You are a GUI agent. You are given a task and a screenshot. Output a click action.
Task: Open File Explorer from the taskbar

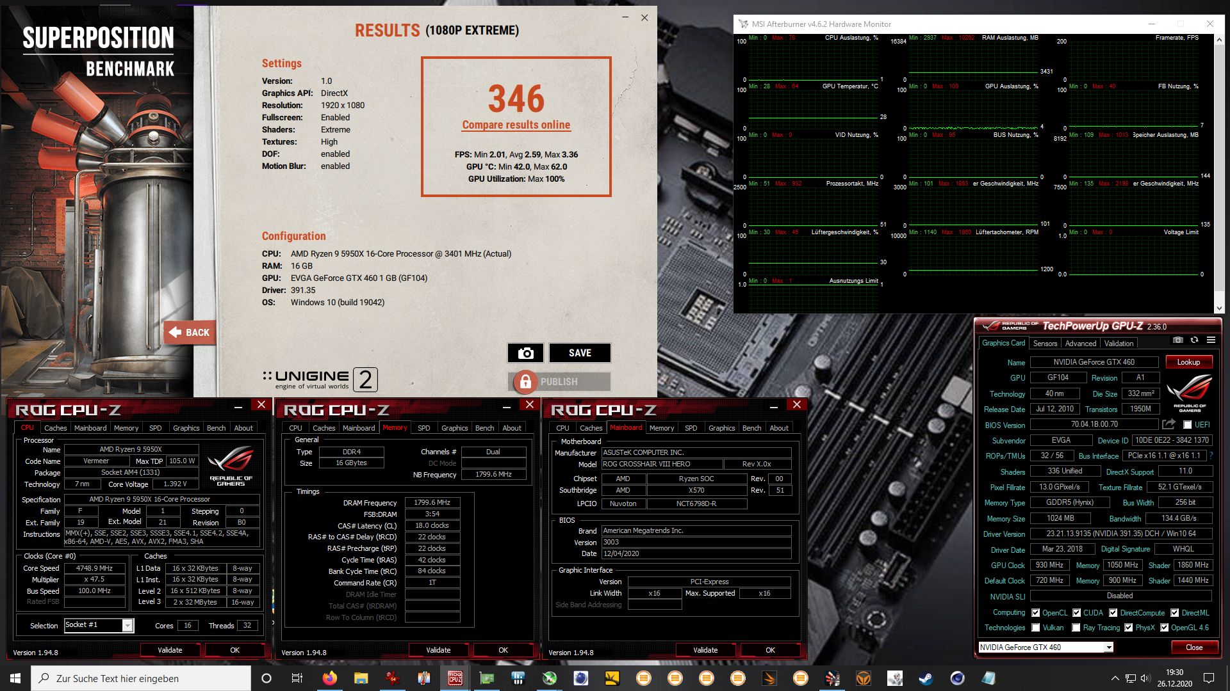(x=361, y=678)
